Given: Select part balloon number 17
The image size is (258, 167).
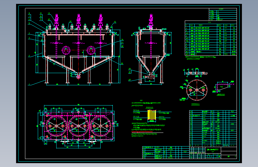Looking at the screenshot, I should tap(122, 42).
